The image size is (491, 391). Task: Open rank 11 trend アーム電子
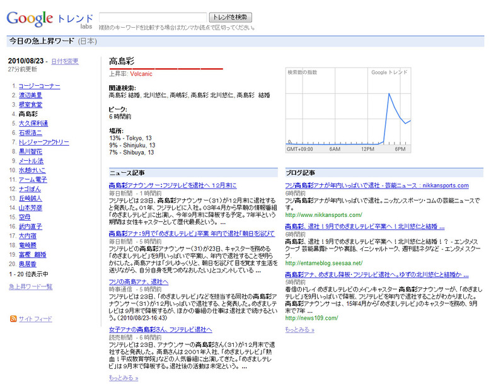tap(33, 180)
